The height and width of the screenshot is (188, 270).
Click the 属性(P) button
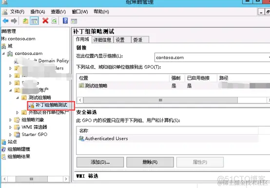(200, 162)
